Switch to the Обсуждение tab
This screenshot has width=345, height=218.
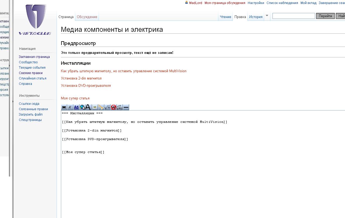point(87,17)
